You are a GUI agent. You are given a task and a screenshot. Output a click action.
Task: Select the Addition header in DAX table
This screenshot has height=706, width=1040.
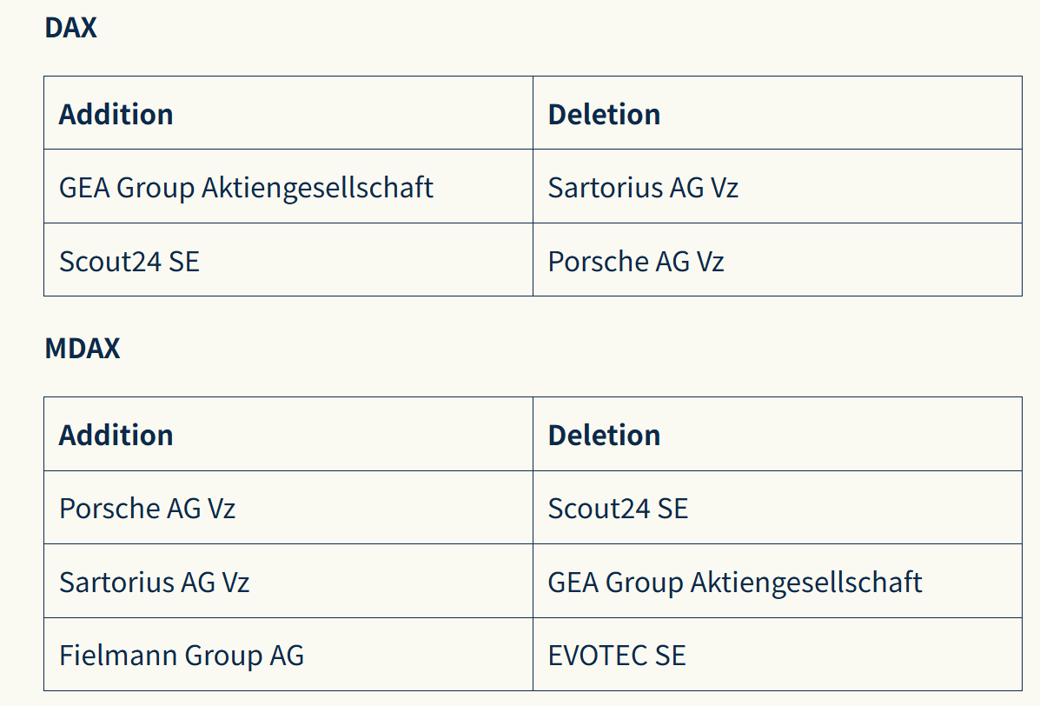click(116, 114)
